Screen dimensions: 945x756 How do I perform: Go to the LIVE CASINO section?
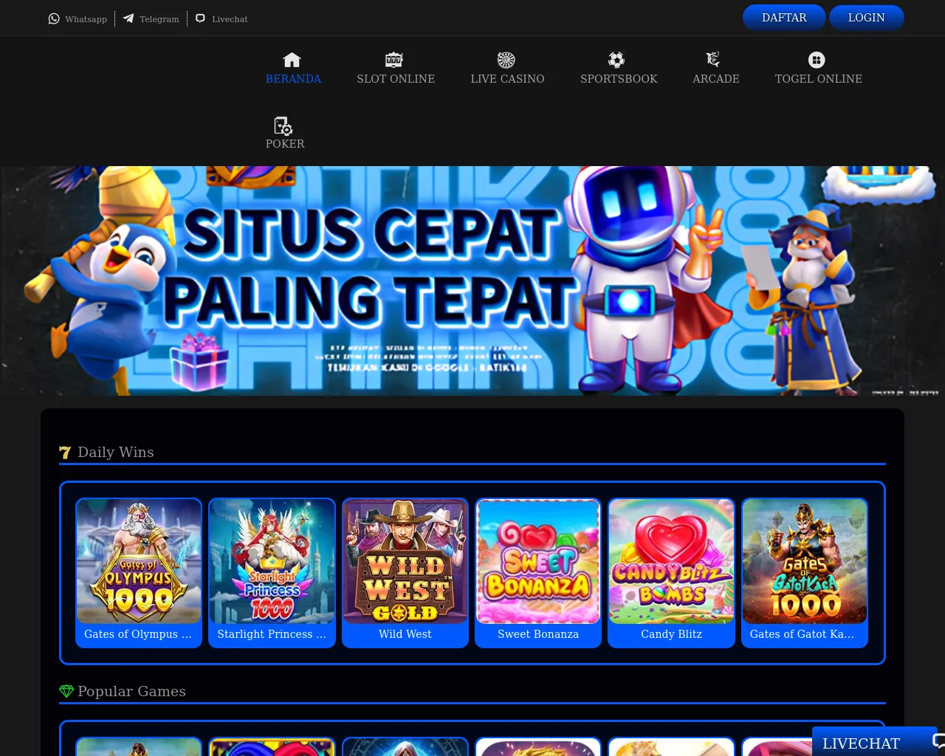[x=508, y=79]
